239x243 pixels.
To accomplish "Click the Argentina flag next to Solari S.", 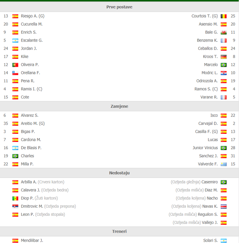I will click(x=223, y=240).
